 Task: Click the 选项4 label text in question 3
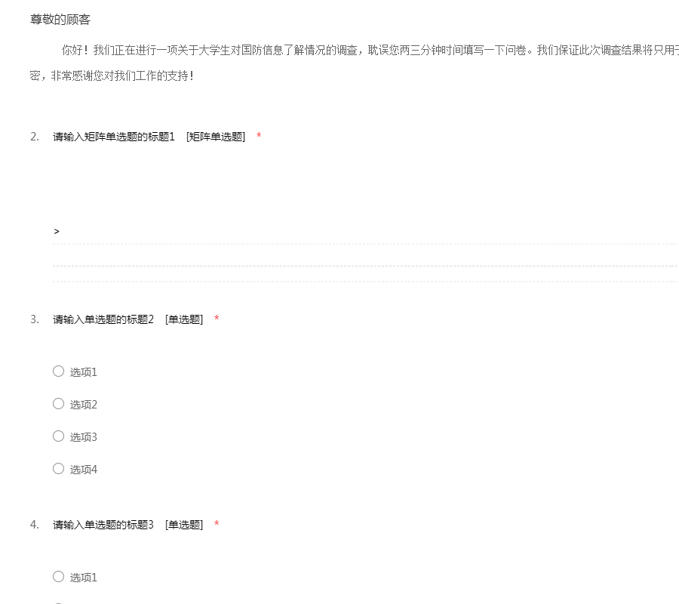click(84, 470)
